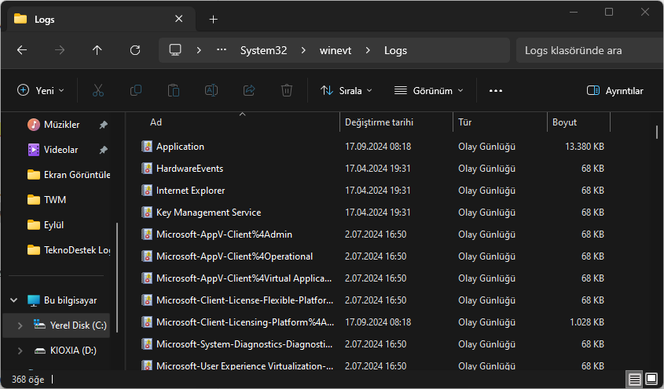This screenshot has width=664, height=389.
Task: Open the Yeni new item menu
Action: pyautogui.click(x=41, y=90)
